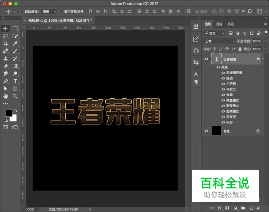
Task: Switch to the 图层 Layers tab
Action: (x=208, y=24)
